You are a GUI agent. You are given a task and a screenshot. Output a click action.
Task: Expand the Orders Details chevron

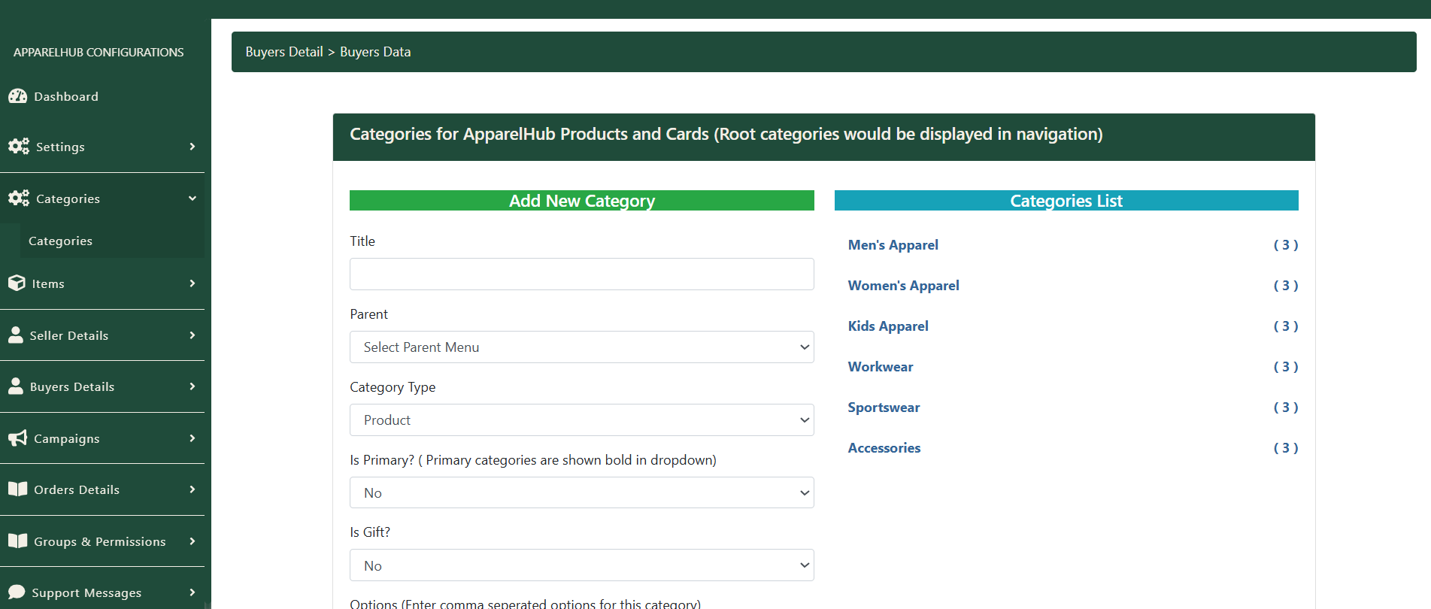[193, 489]
